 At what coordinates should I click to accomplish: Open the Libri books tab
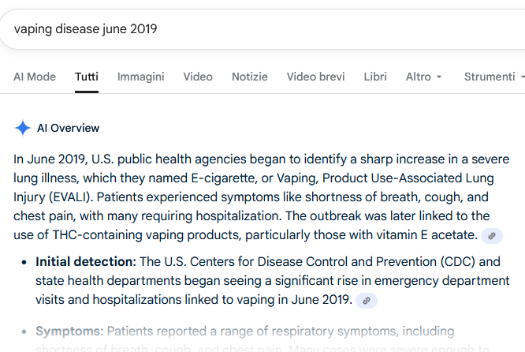[x=375, y=77]
